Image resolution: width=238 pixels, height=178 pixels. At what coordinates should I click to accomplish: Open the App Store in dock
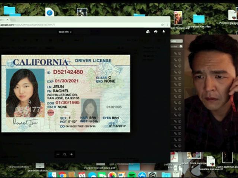(x=142, y=175)
